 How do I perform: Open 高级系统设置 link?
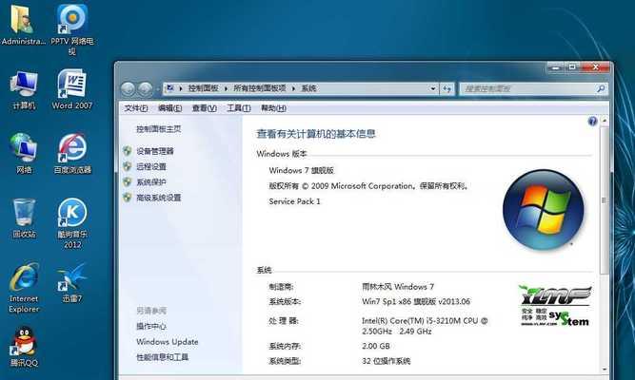158,198
